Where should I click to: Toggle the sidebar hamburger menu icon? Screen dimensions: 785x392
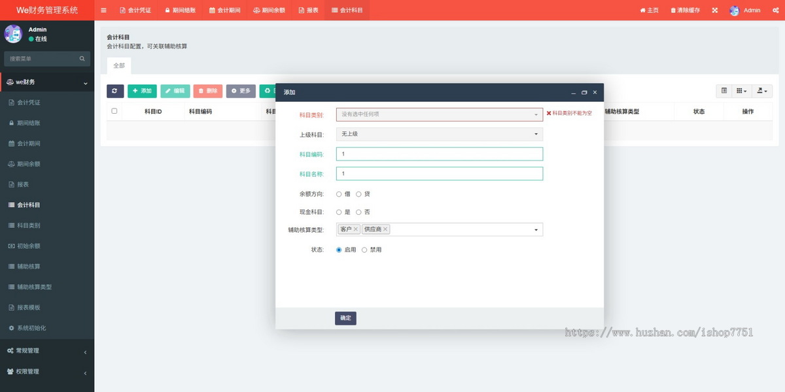[x=103, y=10]
